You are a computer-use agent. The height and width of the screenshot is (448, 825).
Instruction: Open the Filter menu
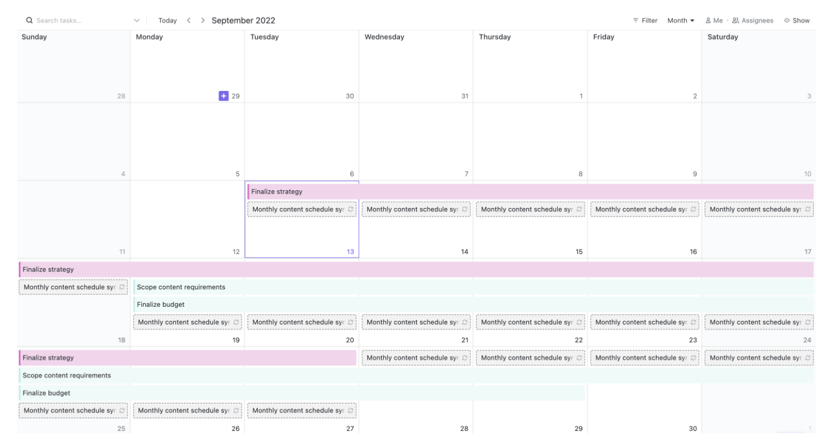click(x=644, y=20)
